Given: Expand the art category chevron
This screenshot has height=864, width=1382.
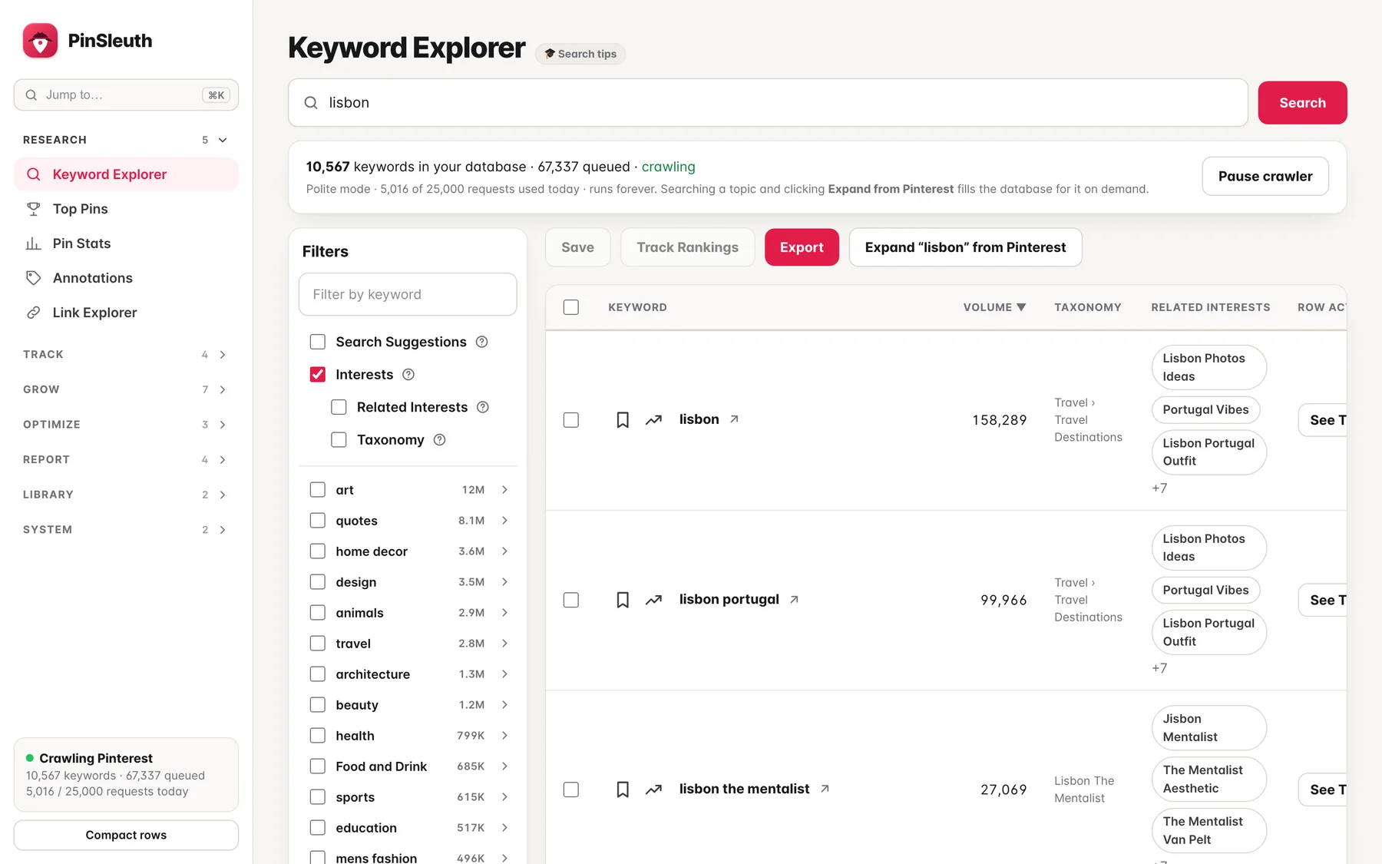Looking at the screenshot, I should point(504,490).
